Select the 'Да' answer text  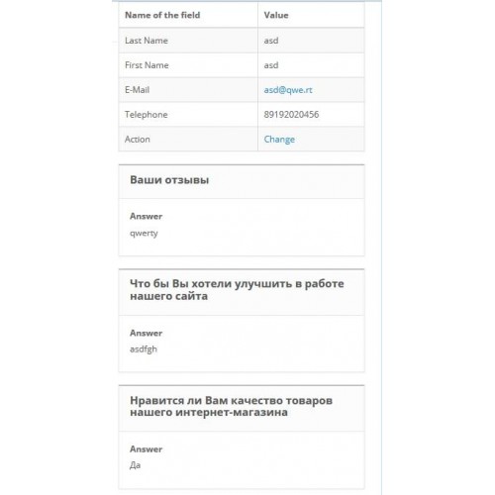[x=135, y=465]
